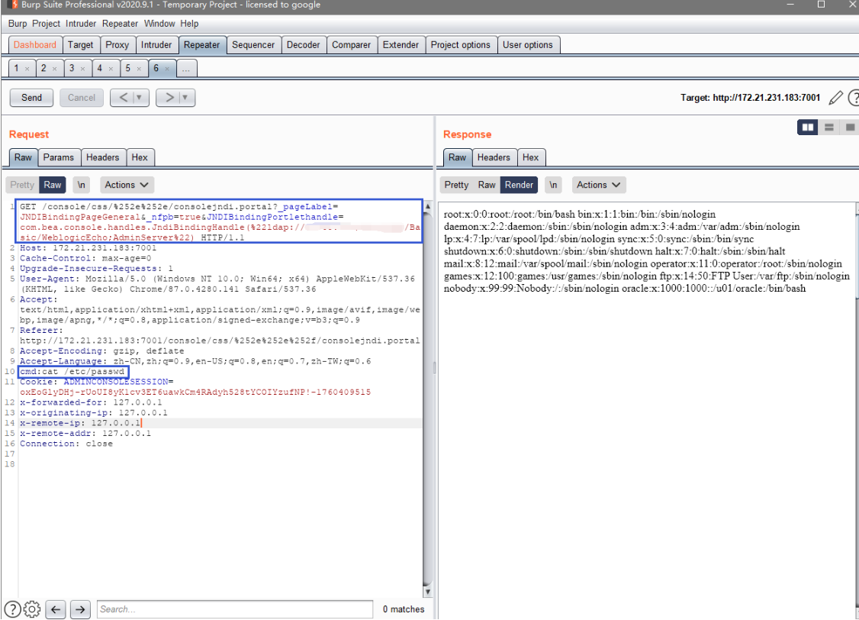Switch to the Sequencer tab

[253, 45]
